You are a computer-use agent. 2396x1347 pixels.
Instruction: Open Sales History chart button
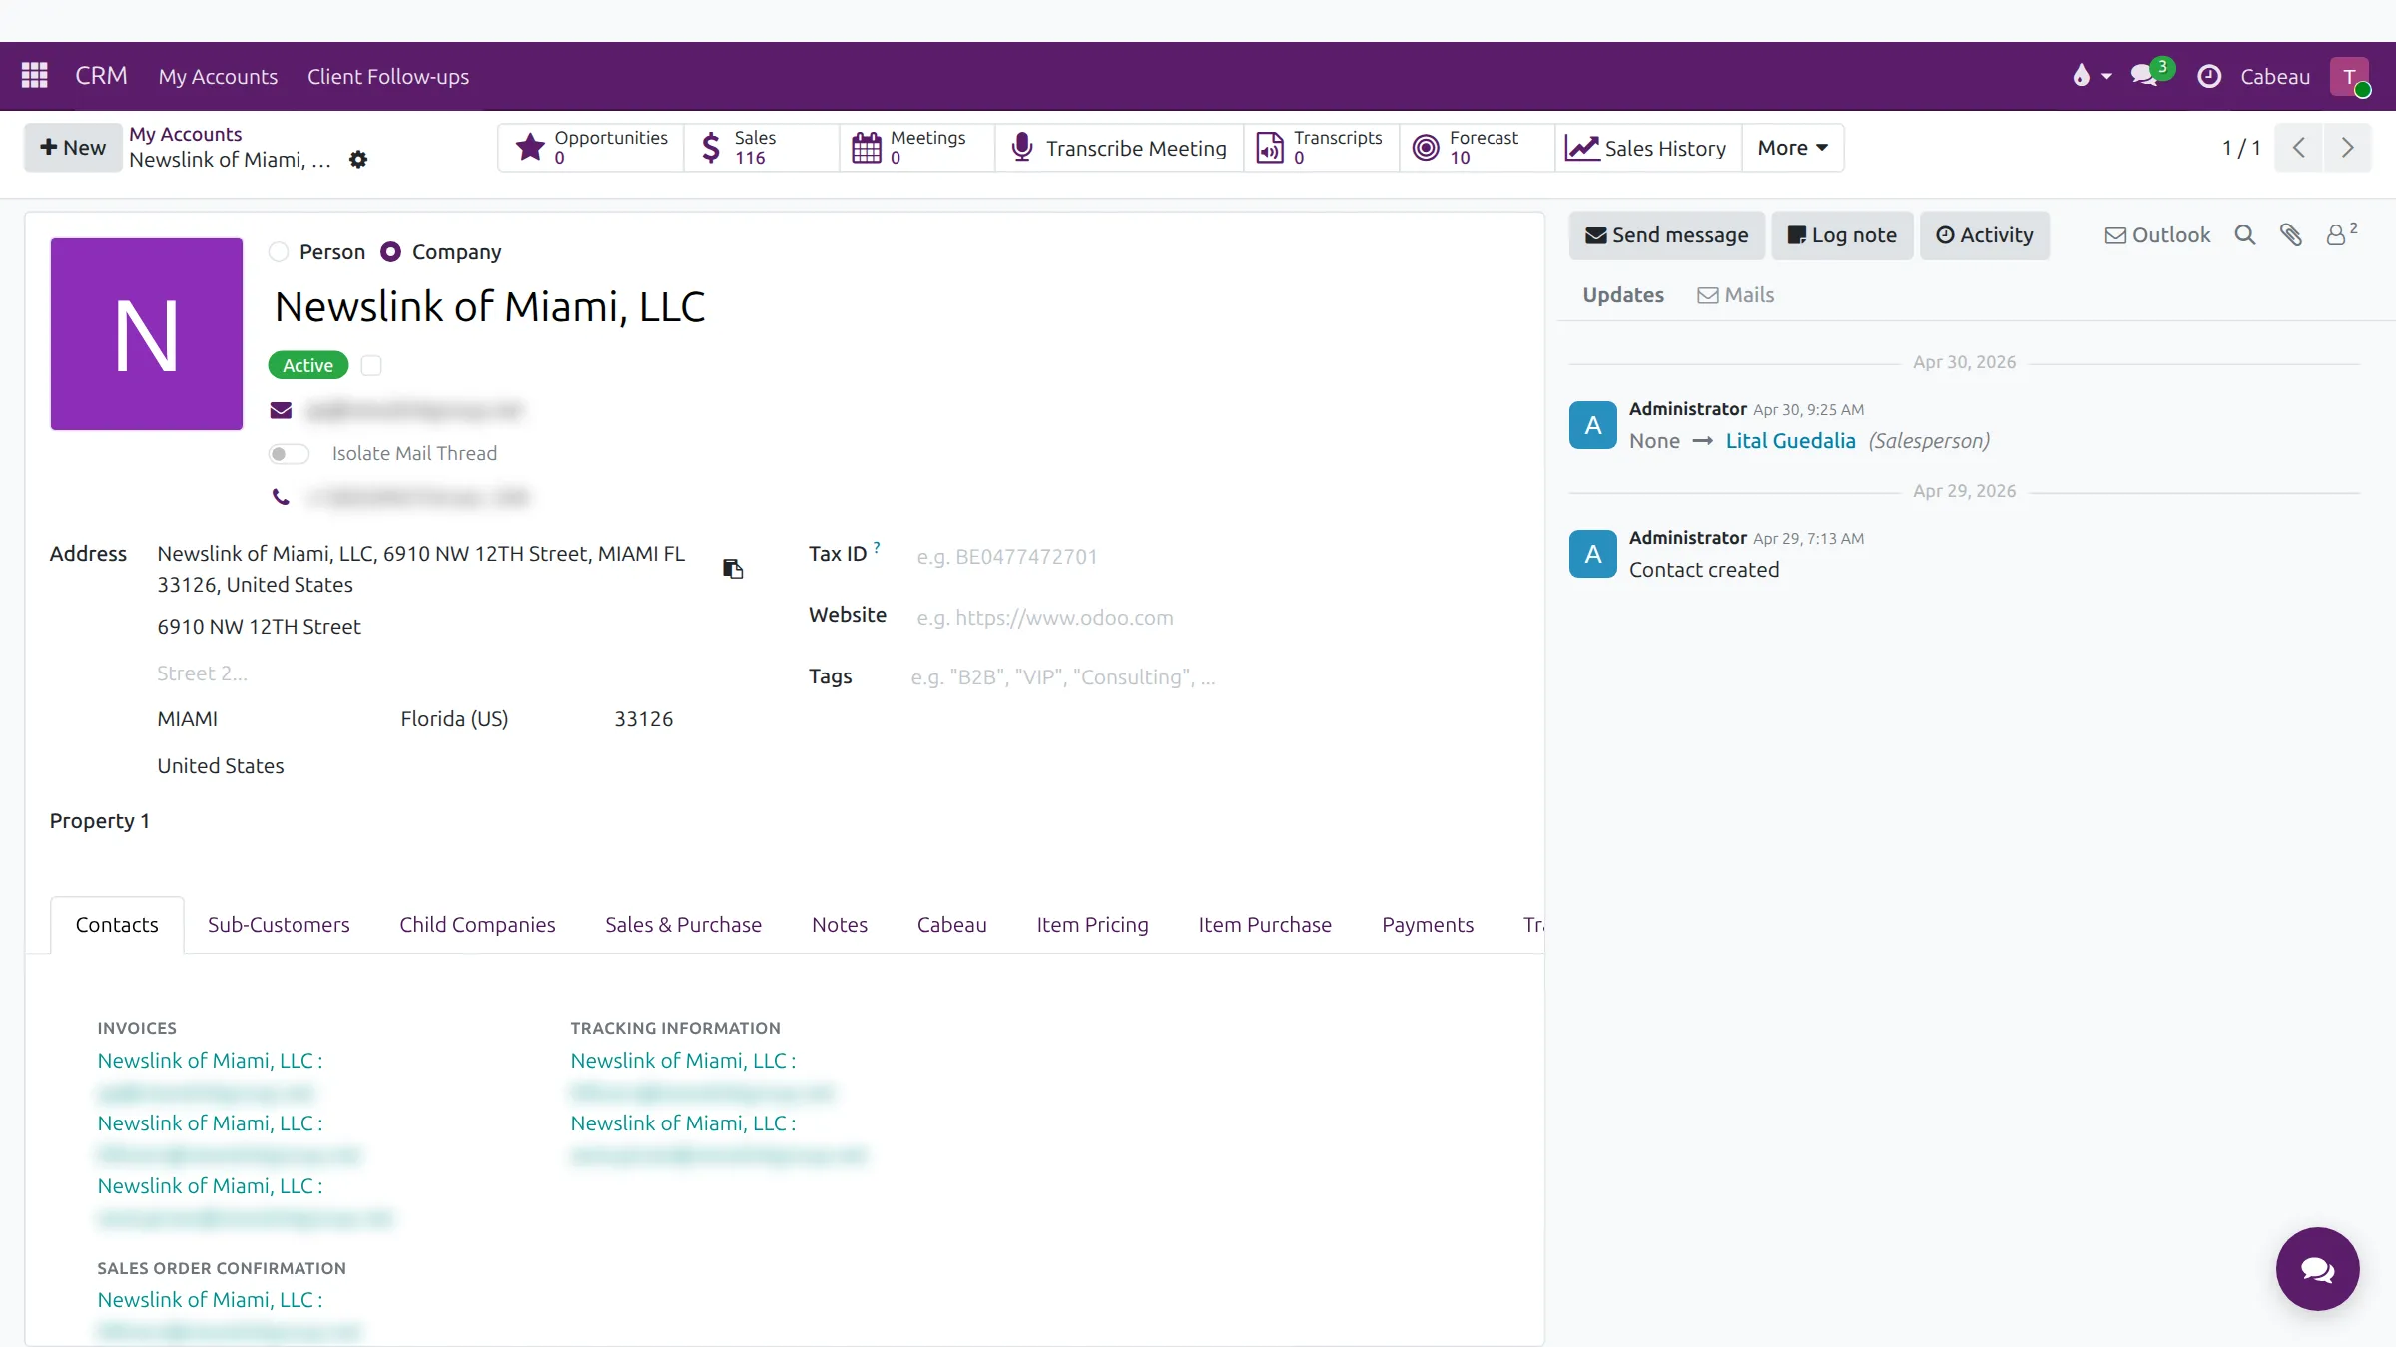pos(1648,148)
